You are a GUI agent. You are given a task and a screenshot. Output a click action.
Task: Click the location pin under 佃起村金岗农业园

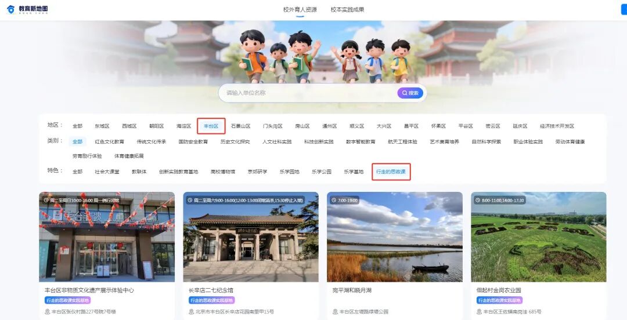(x=480, y=312)
